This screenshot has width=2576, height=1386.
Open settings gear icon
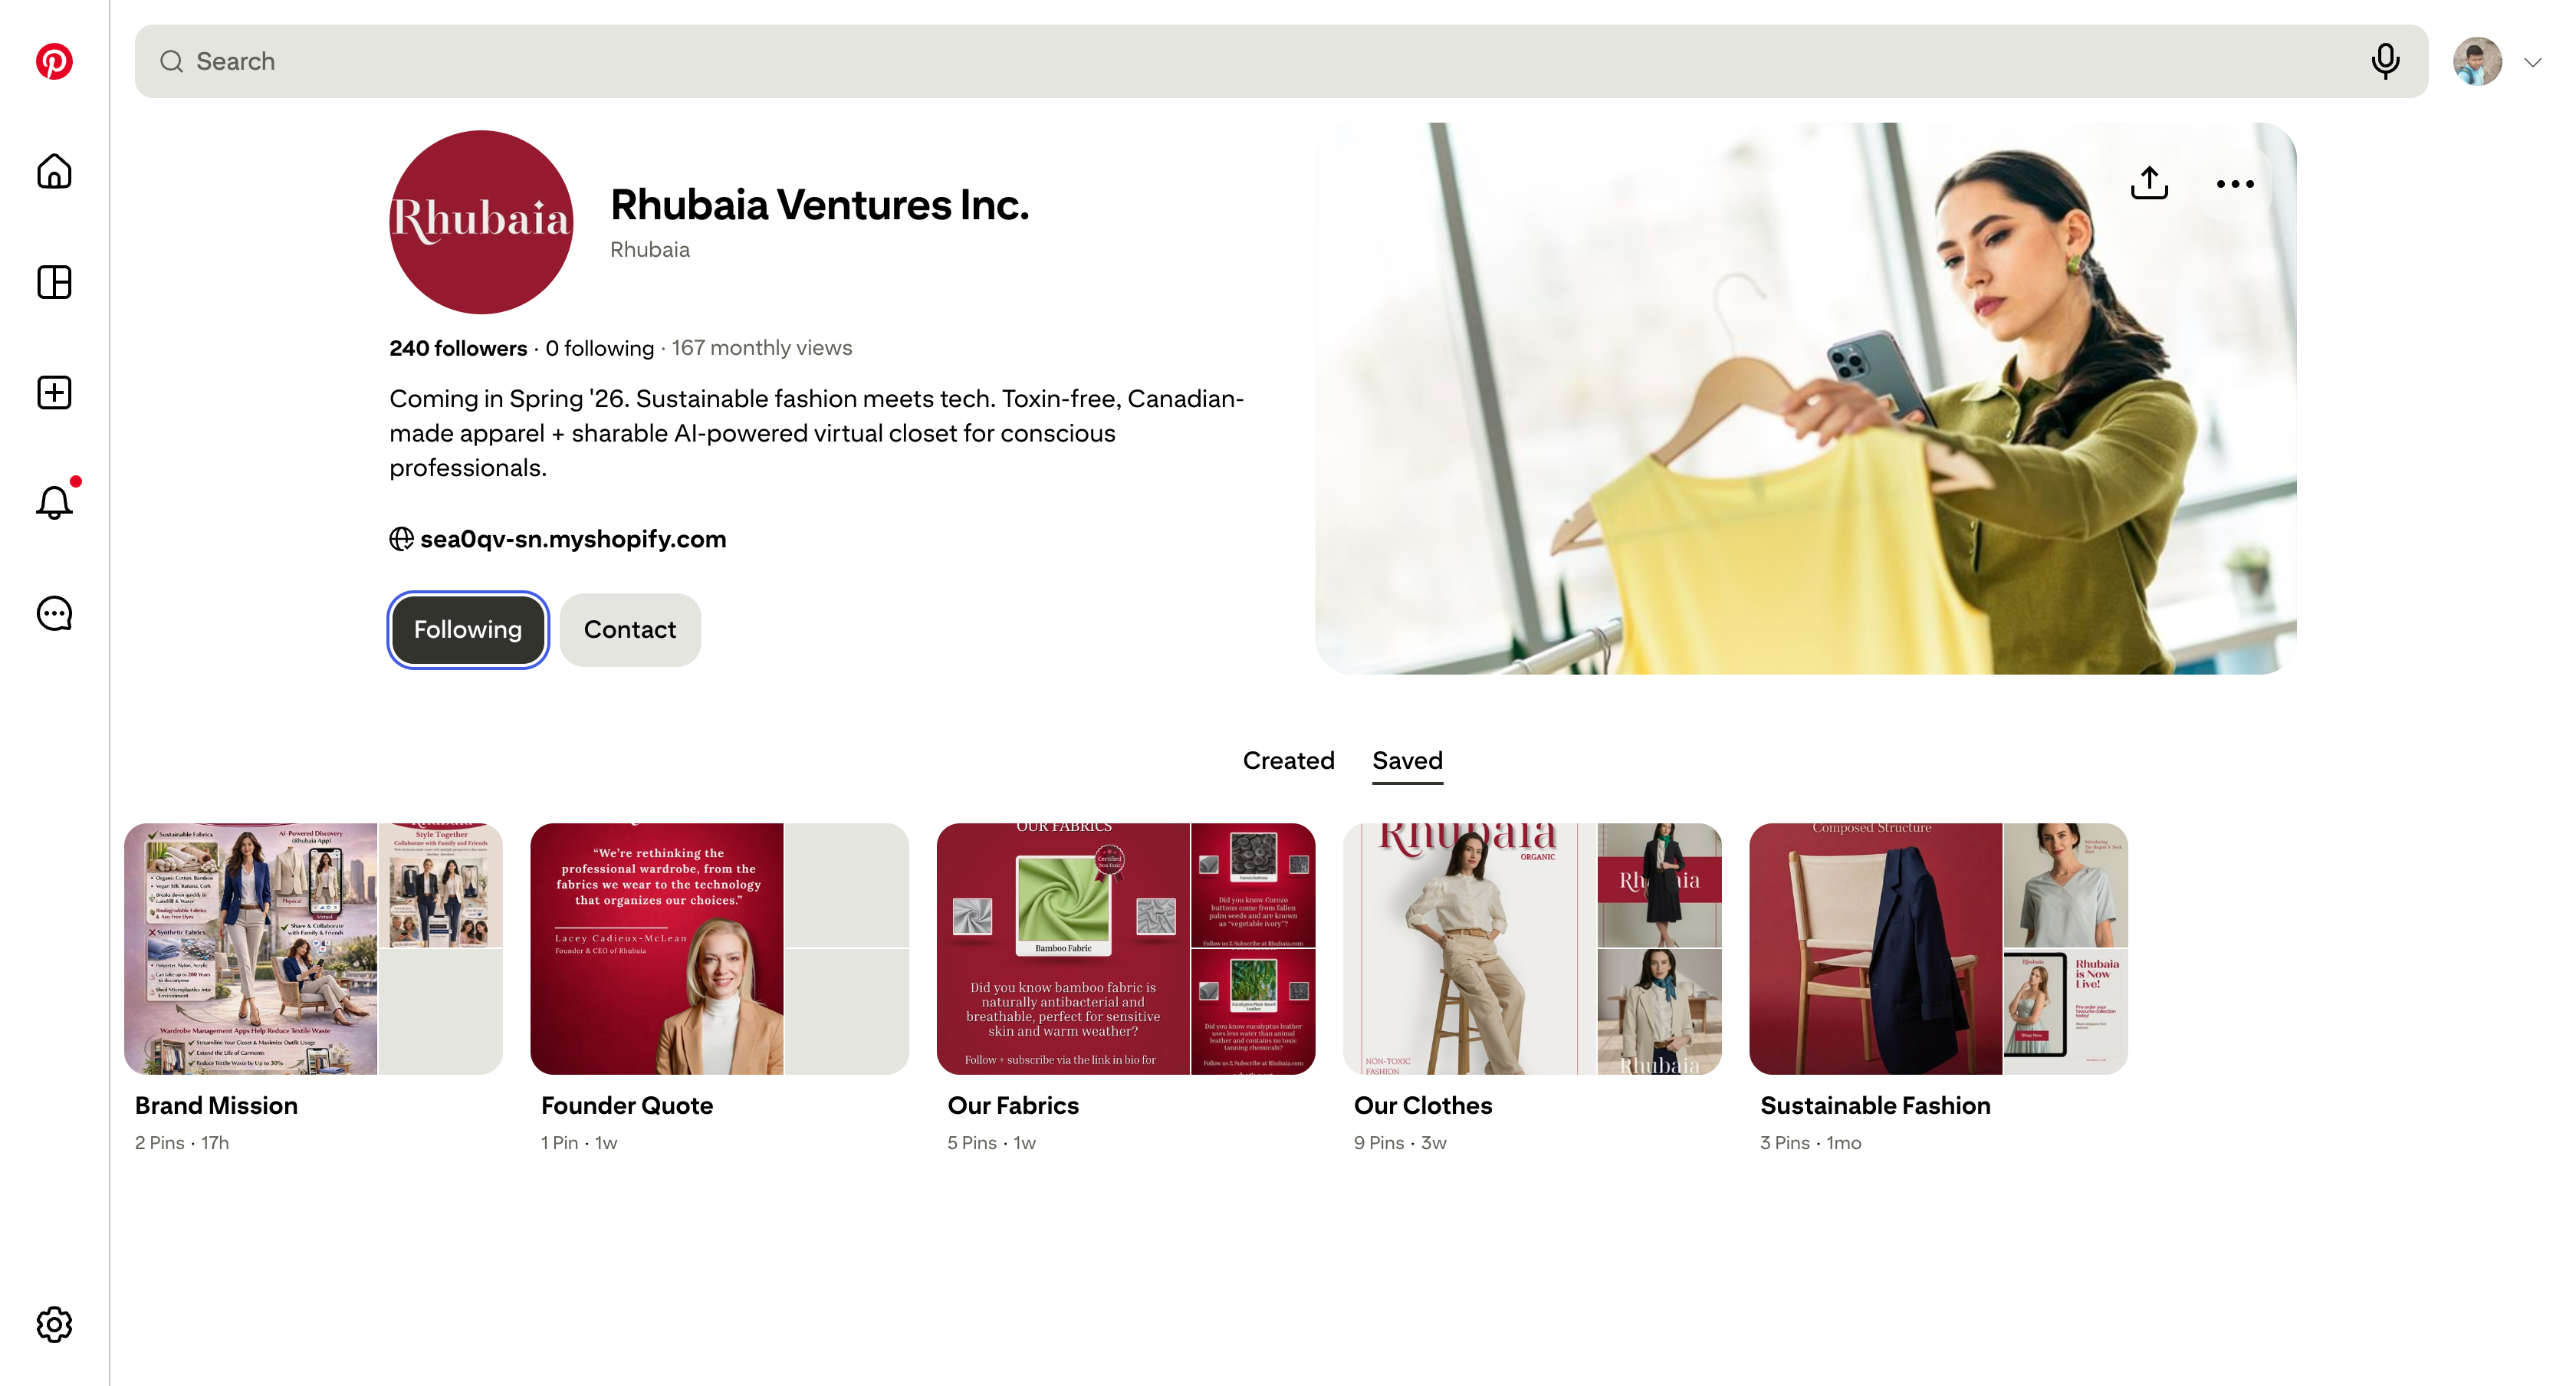click(54, 1324)
